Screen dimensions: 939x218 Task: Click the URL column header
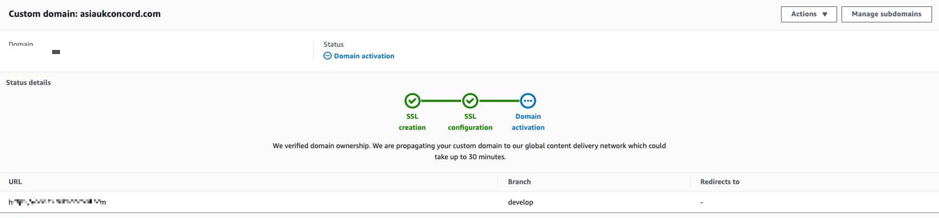(15, 182)
